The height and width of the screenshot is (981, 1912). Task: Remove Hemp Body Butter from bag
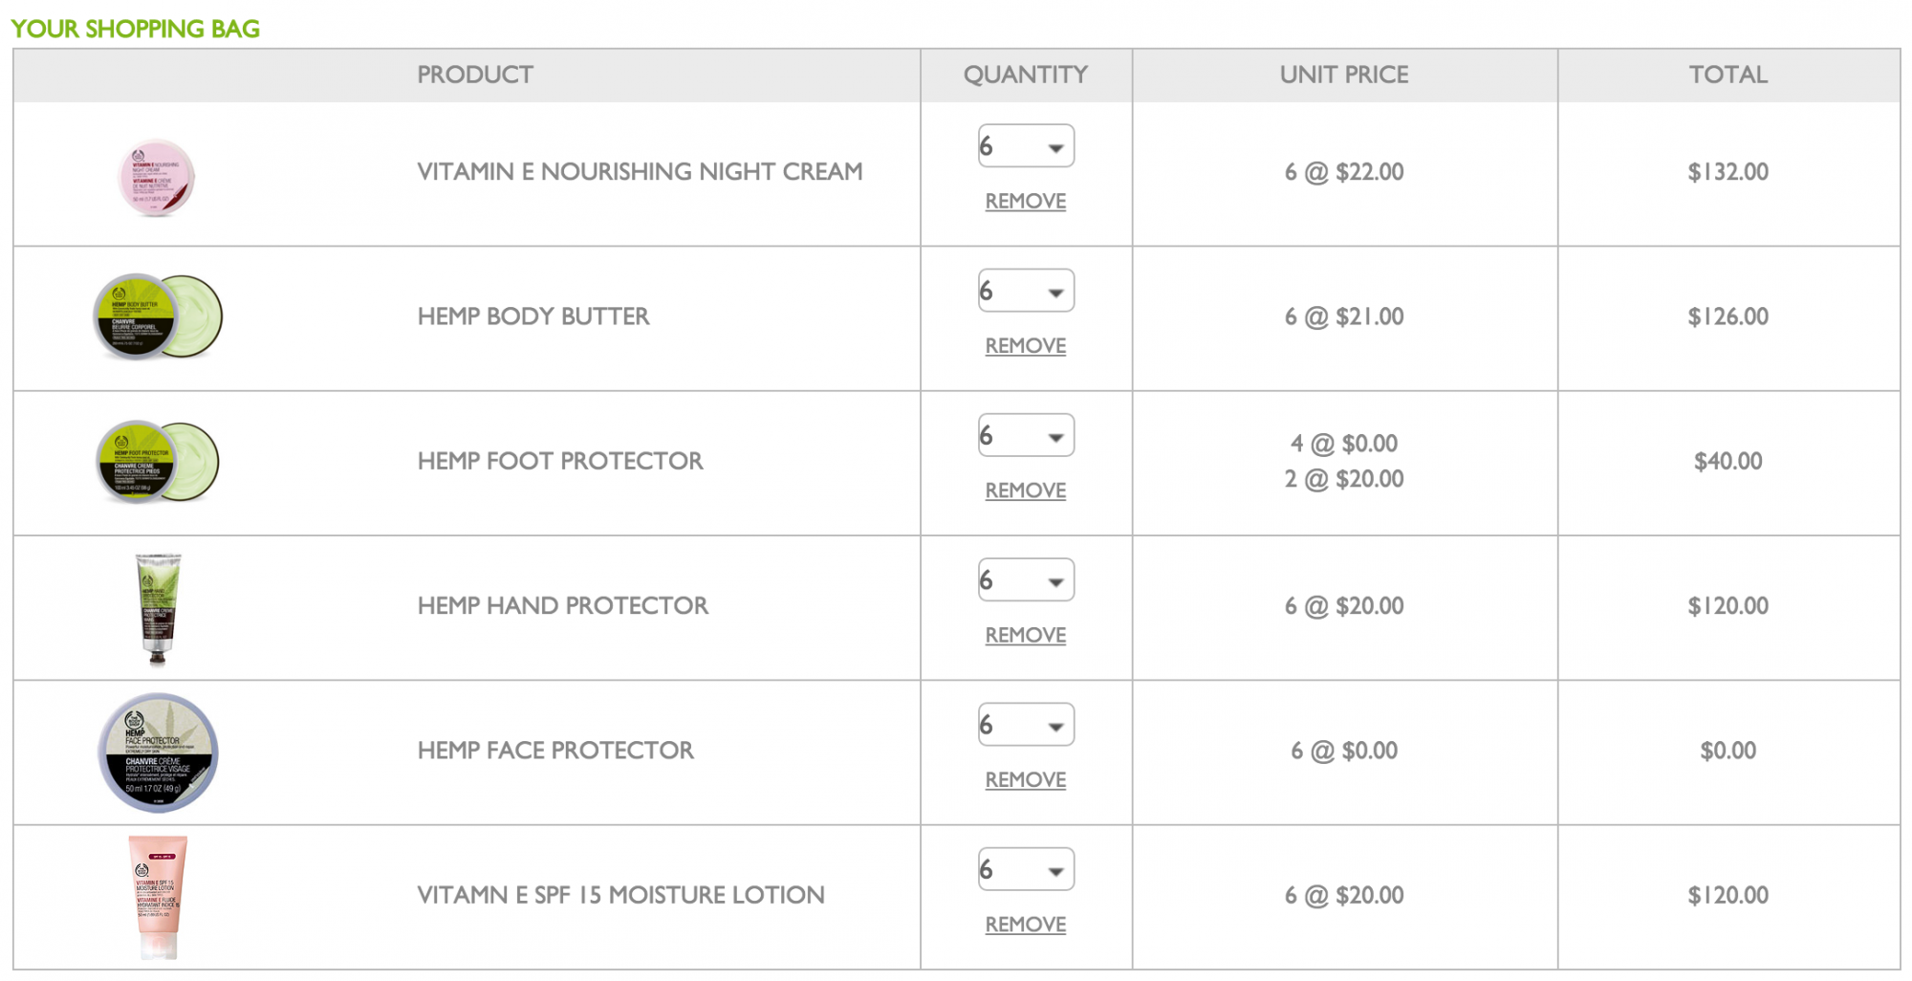click(x=1026, y=345)
